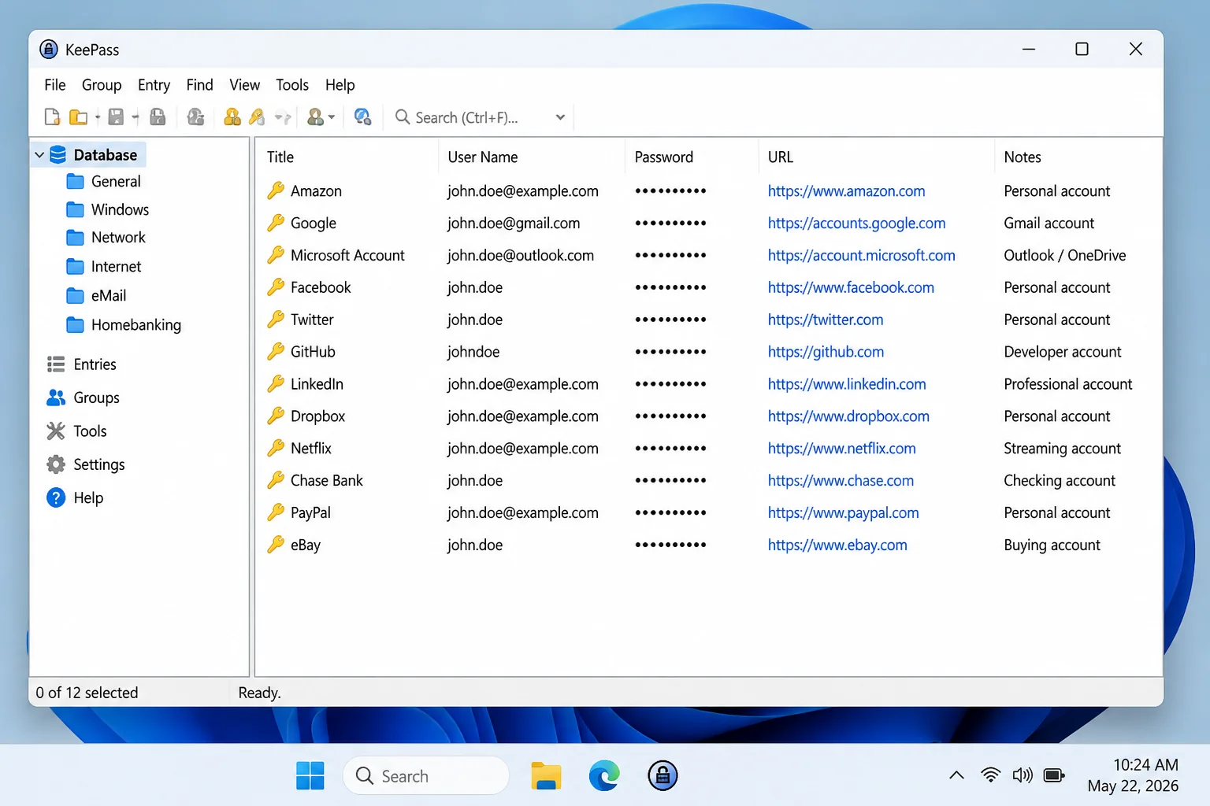This screenshot has width=1210, height=806.
Task: Click the Open database folder icon
Action: [x=78, y=117]
